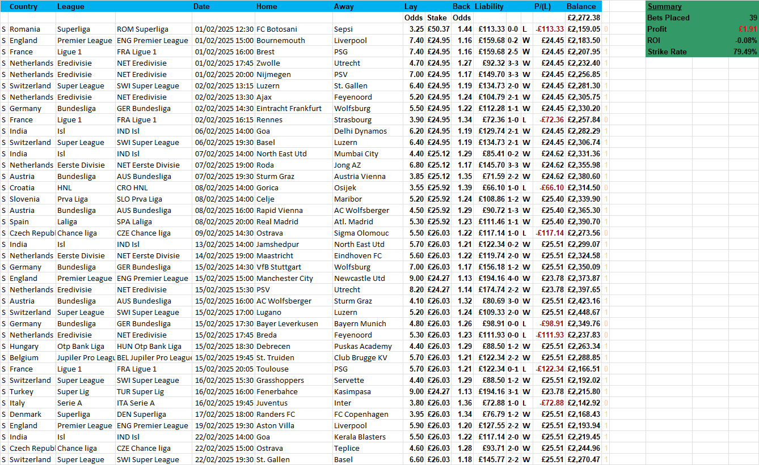
Task: Select the Toulouse home team cell
Action: tap(293, 369)
